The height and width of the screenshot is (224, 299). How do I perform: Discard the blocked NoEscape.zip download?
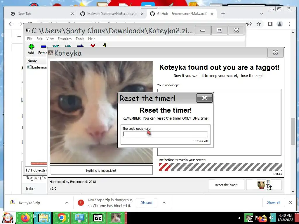point(146,203)
